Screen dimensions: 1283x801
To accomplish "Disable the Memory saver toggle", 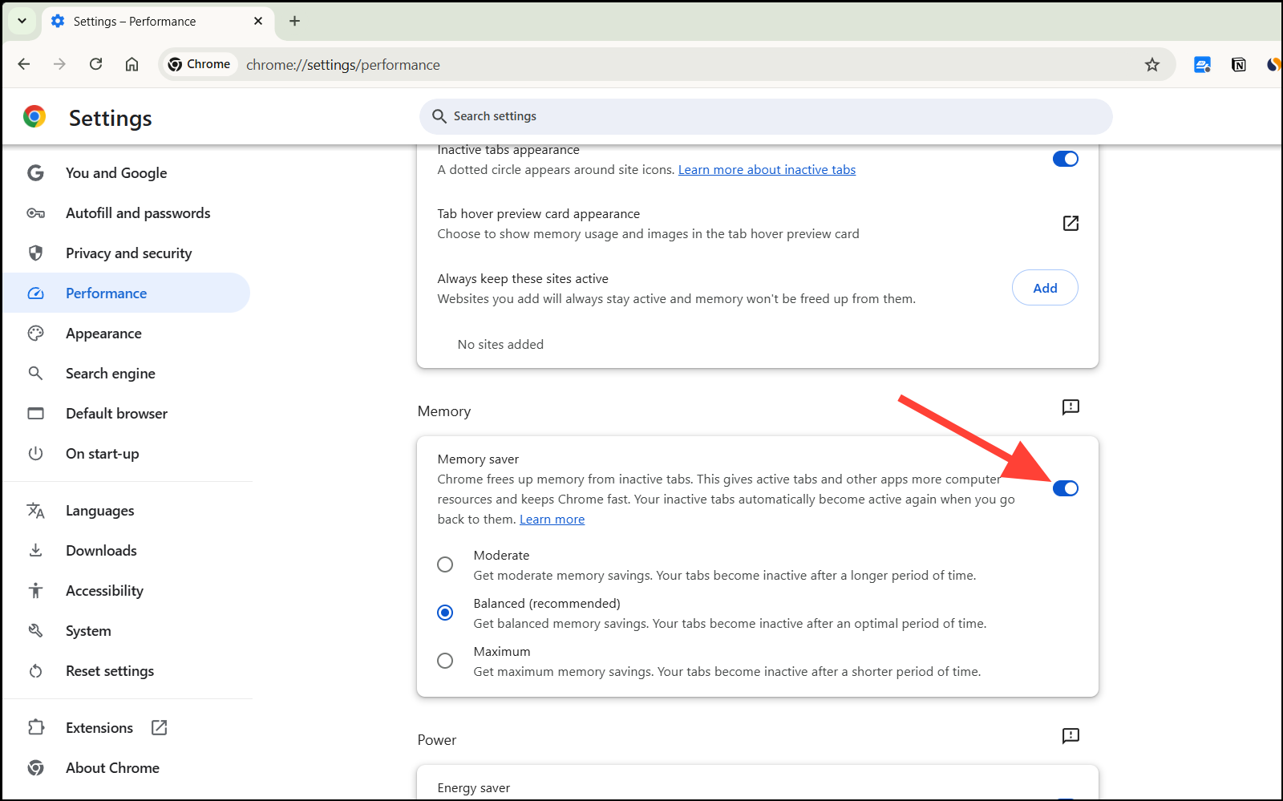I will [x=1065, y=487].
